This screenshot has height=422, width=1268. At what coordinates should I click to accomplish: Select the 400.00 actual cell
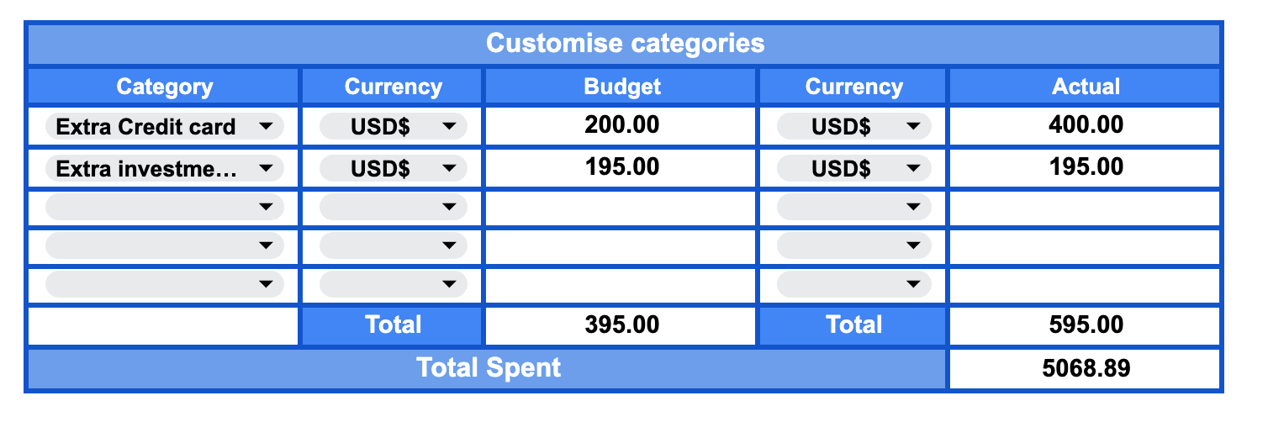[x=1086, y=126]
